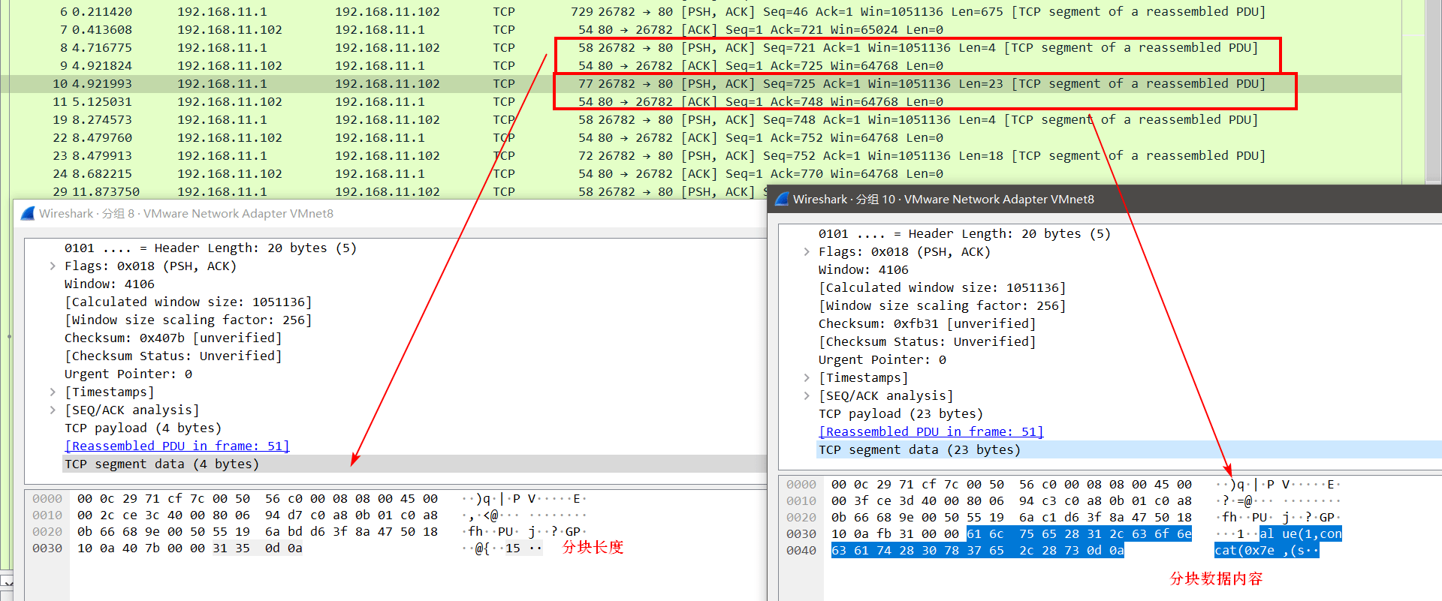Select Window size scaling factor line, packet 10 window

point(943,306)
